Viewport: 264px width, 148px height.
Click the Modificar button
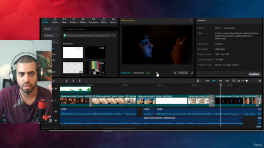[254, 74]
